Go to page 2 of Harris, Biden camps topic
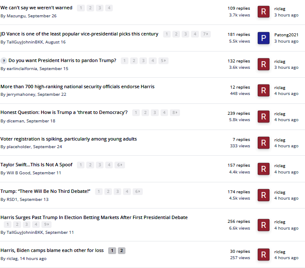The image size is (305, 268). [x=122, y=251]
